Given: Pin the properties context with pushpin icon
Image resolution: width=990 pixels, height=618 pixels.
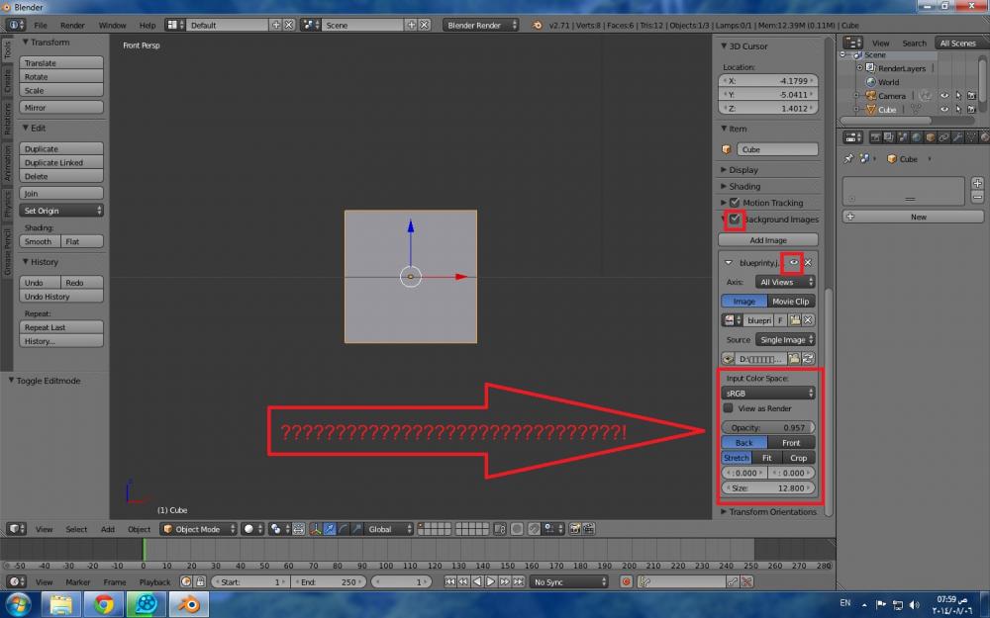Looking at the screenshot, I should (x=849, y=158).
